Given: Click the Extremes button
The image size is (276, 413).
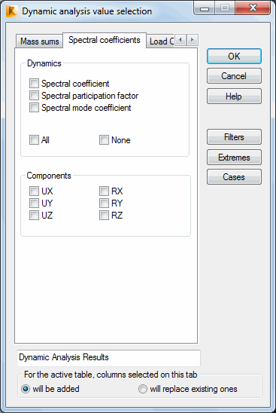Looking at the screenshot, I should (234, 158).
